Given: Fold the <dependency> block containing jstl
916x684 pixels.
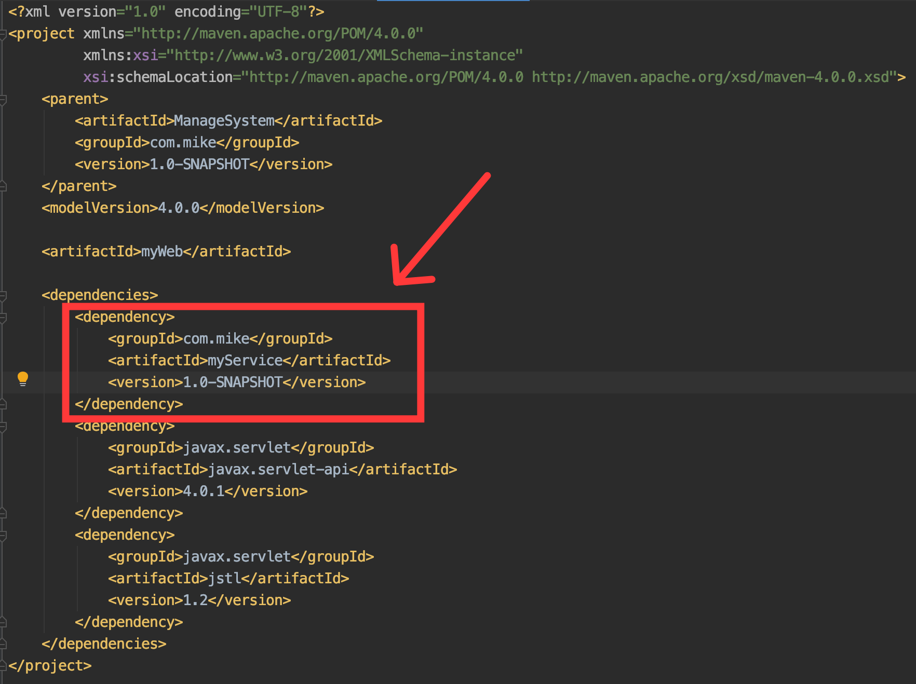Looking at the screenshot, I should pyautogui.click(x=3, y=536).
